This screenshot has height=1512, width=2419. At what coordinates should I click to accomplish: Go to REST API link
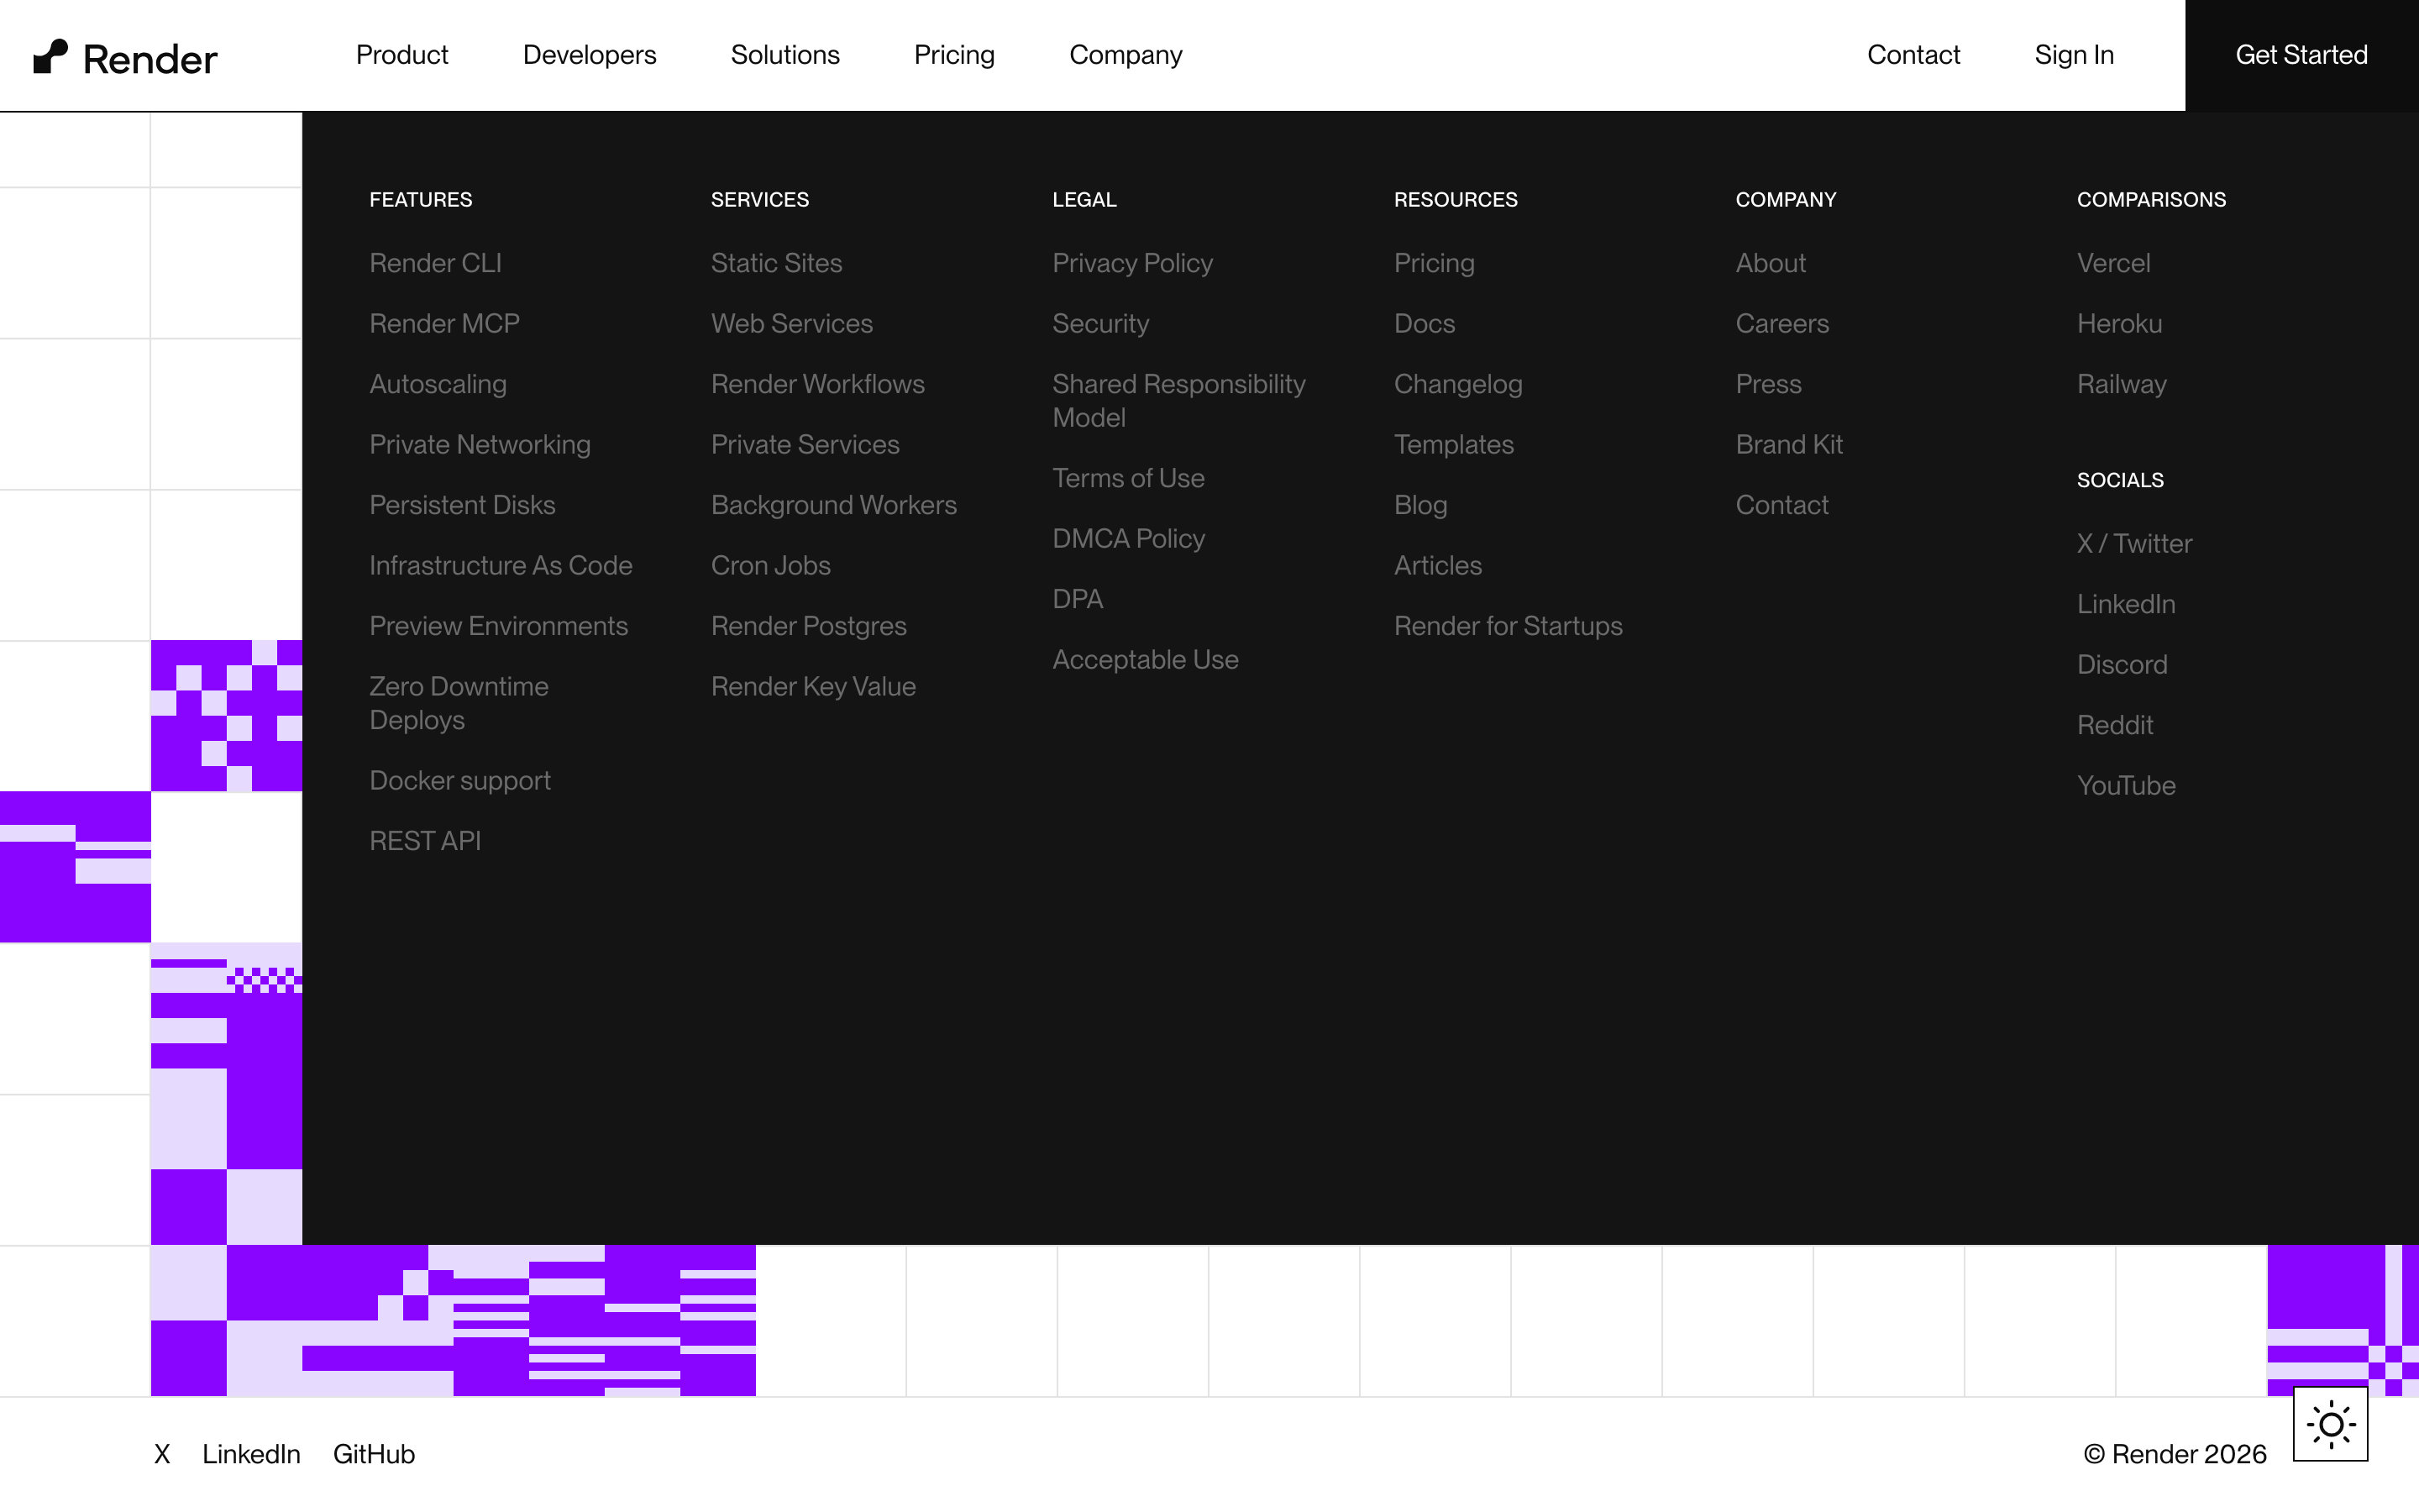(425, 841)
